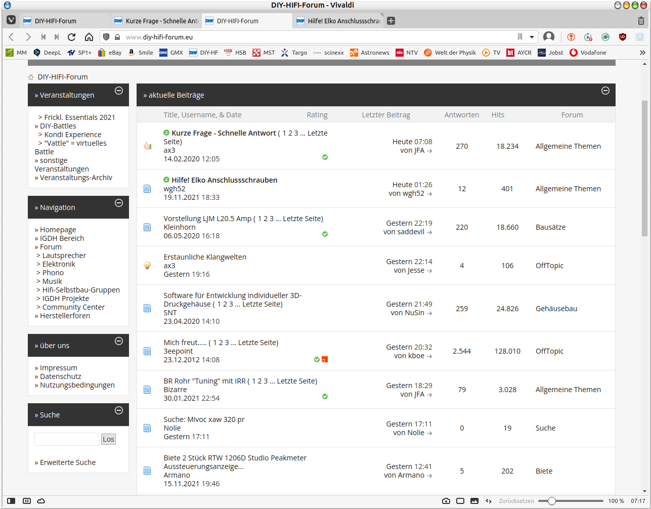Open the Vivaldi sync cloud icon

coord(41,501)
